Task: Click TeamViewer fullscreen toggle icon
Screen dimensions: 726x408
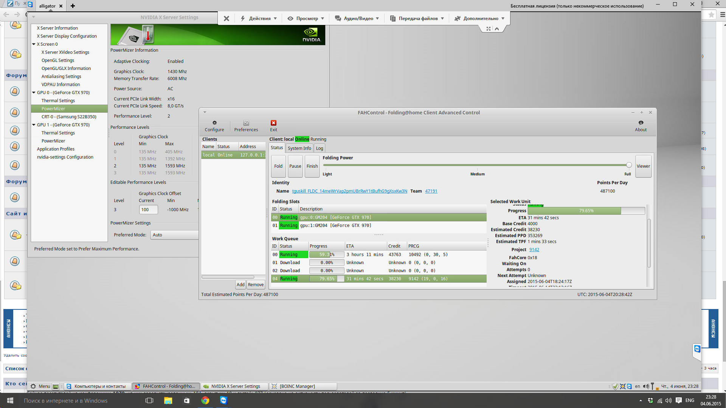Action: pos(489,29)
